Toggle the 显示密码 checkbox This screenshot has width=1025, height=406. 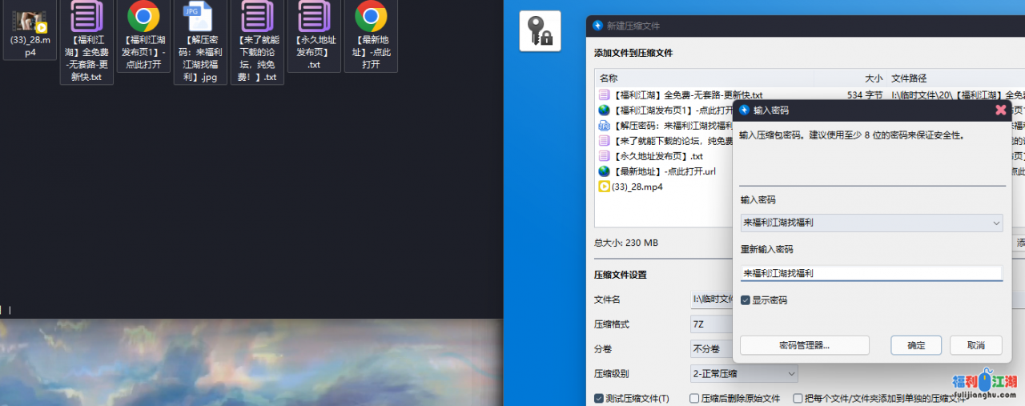pyautogui.click(x=746, y=300)
